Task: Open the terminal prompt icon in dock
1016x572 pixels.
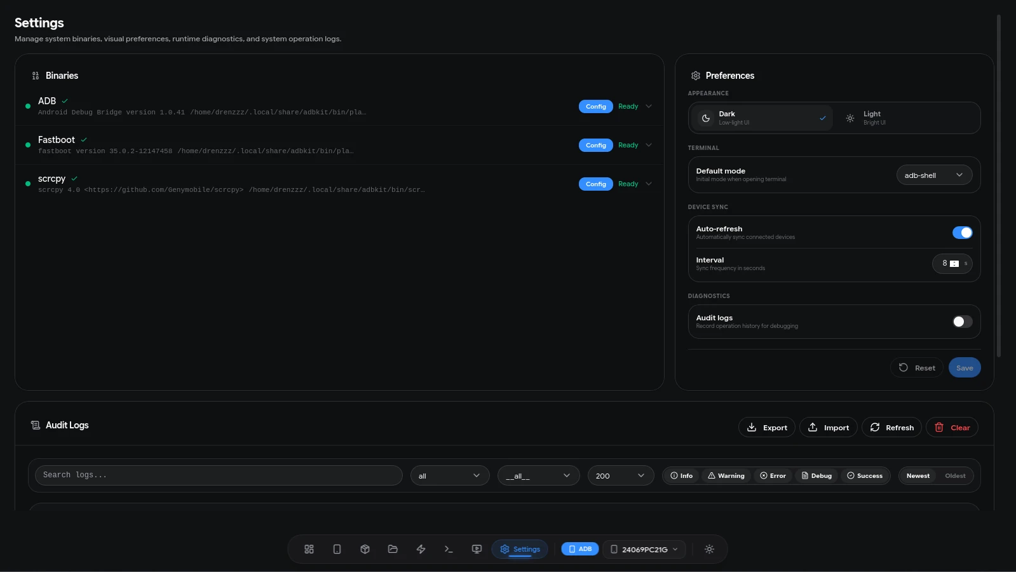Action: pyautogui.click(x=449, y=549)
